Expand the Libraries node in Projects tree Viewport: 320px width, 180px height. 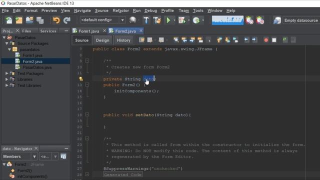pos(6,79)
